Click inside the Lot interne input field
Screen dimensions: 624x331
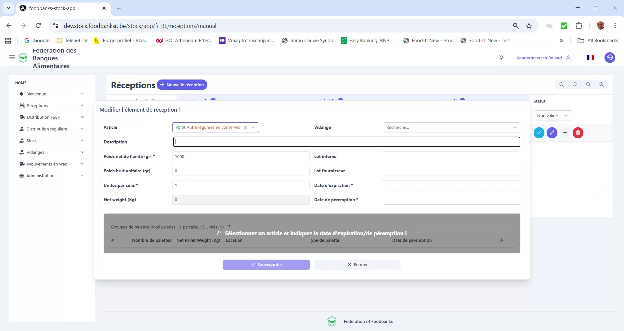451,156
